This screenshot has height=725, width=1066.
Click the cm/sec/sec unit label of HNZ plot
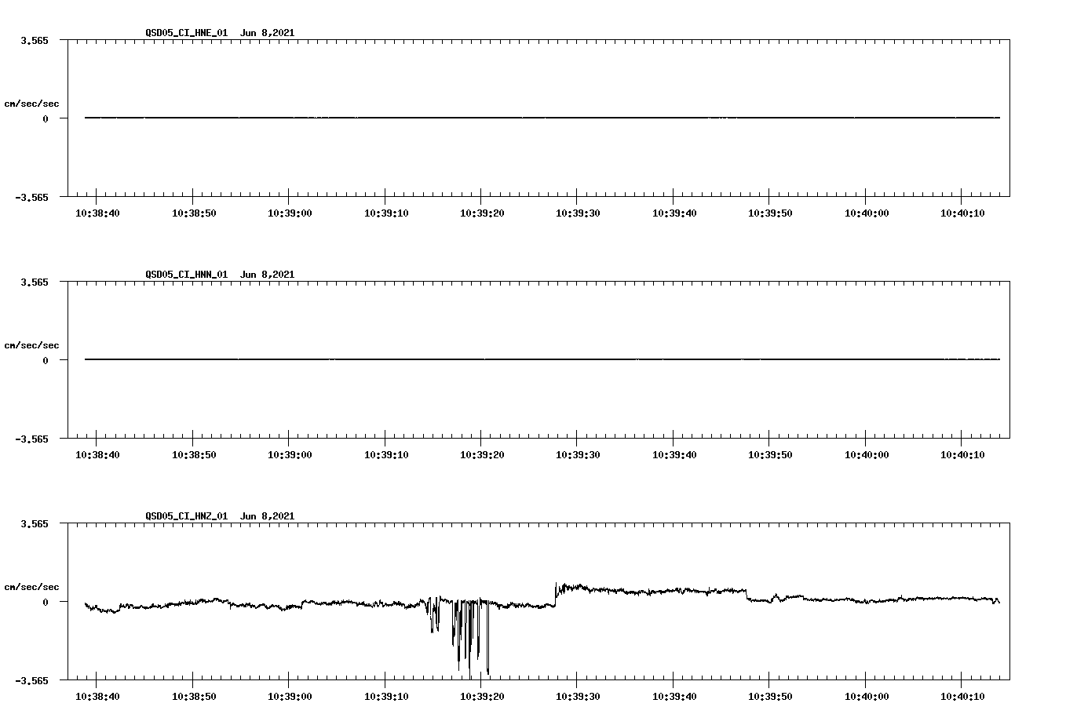pyautogui.click(x=31, y=588)
